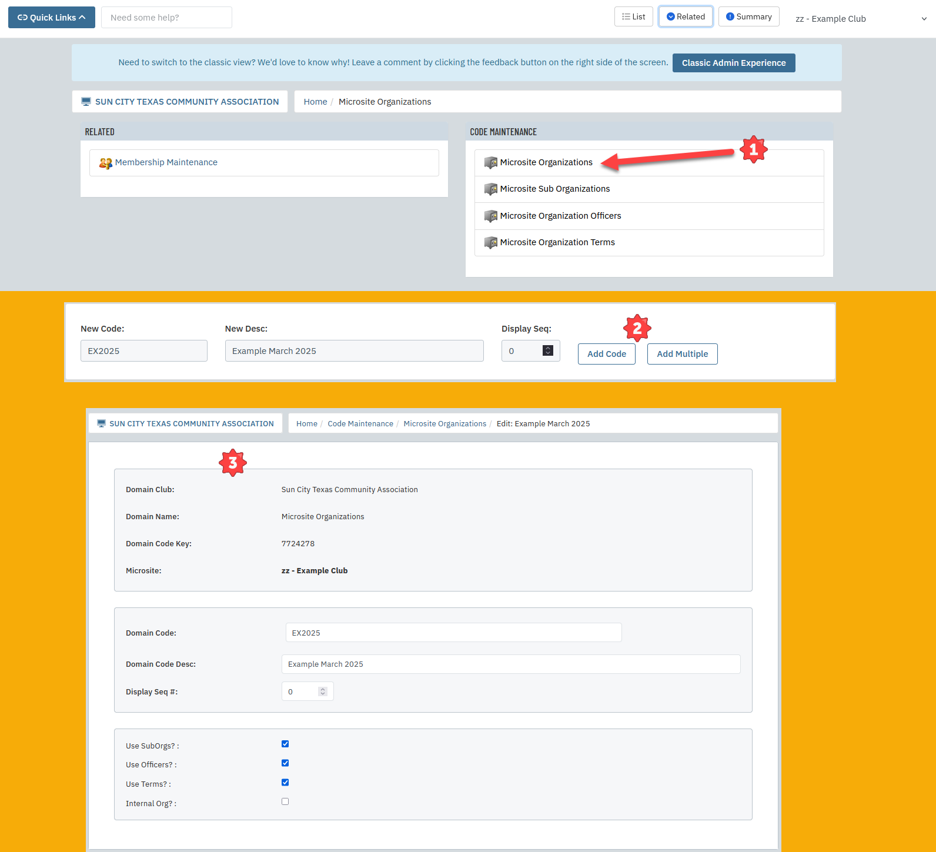This screenshot has width=936, height=852.
Task: Expand the Quick Links dropdown
Action: pos(52,18)
